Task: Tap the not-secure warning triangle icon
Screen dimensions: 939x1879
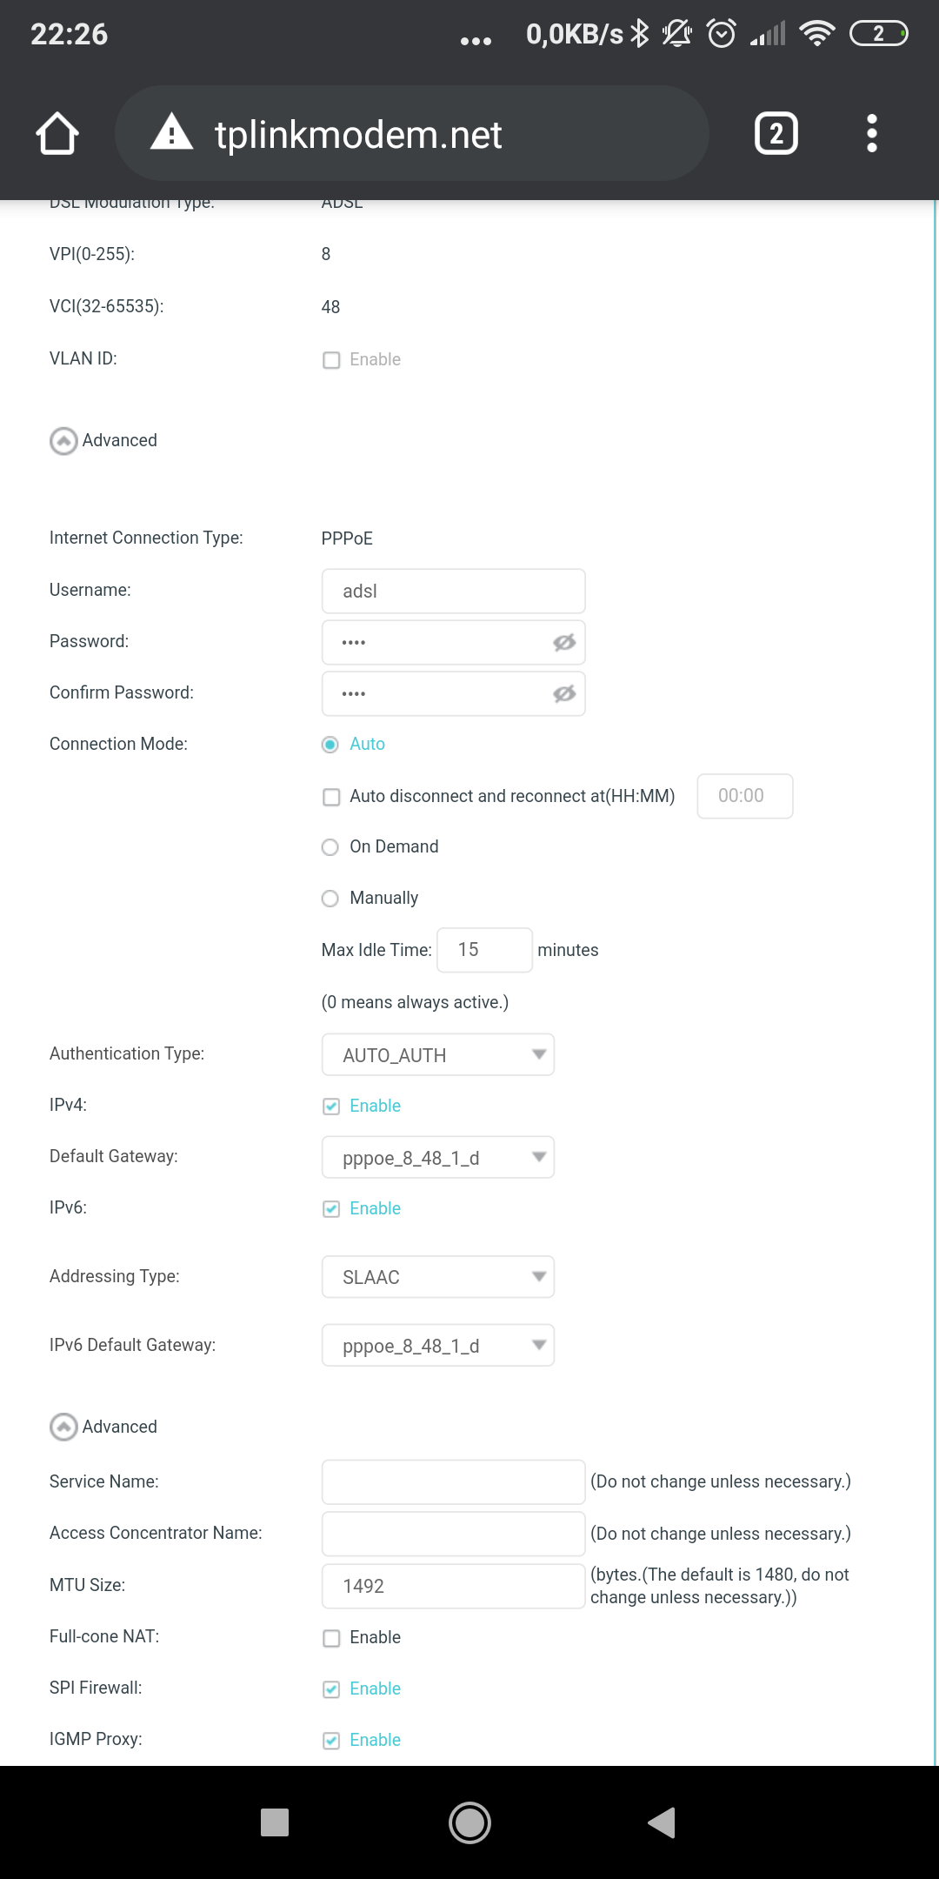Action: 171,133
